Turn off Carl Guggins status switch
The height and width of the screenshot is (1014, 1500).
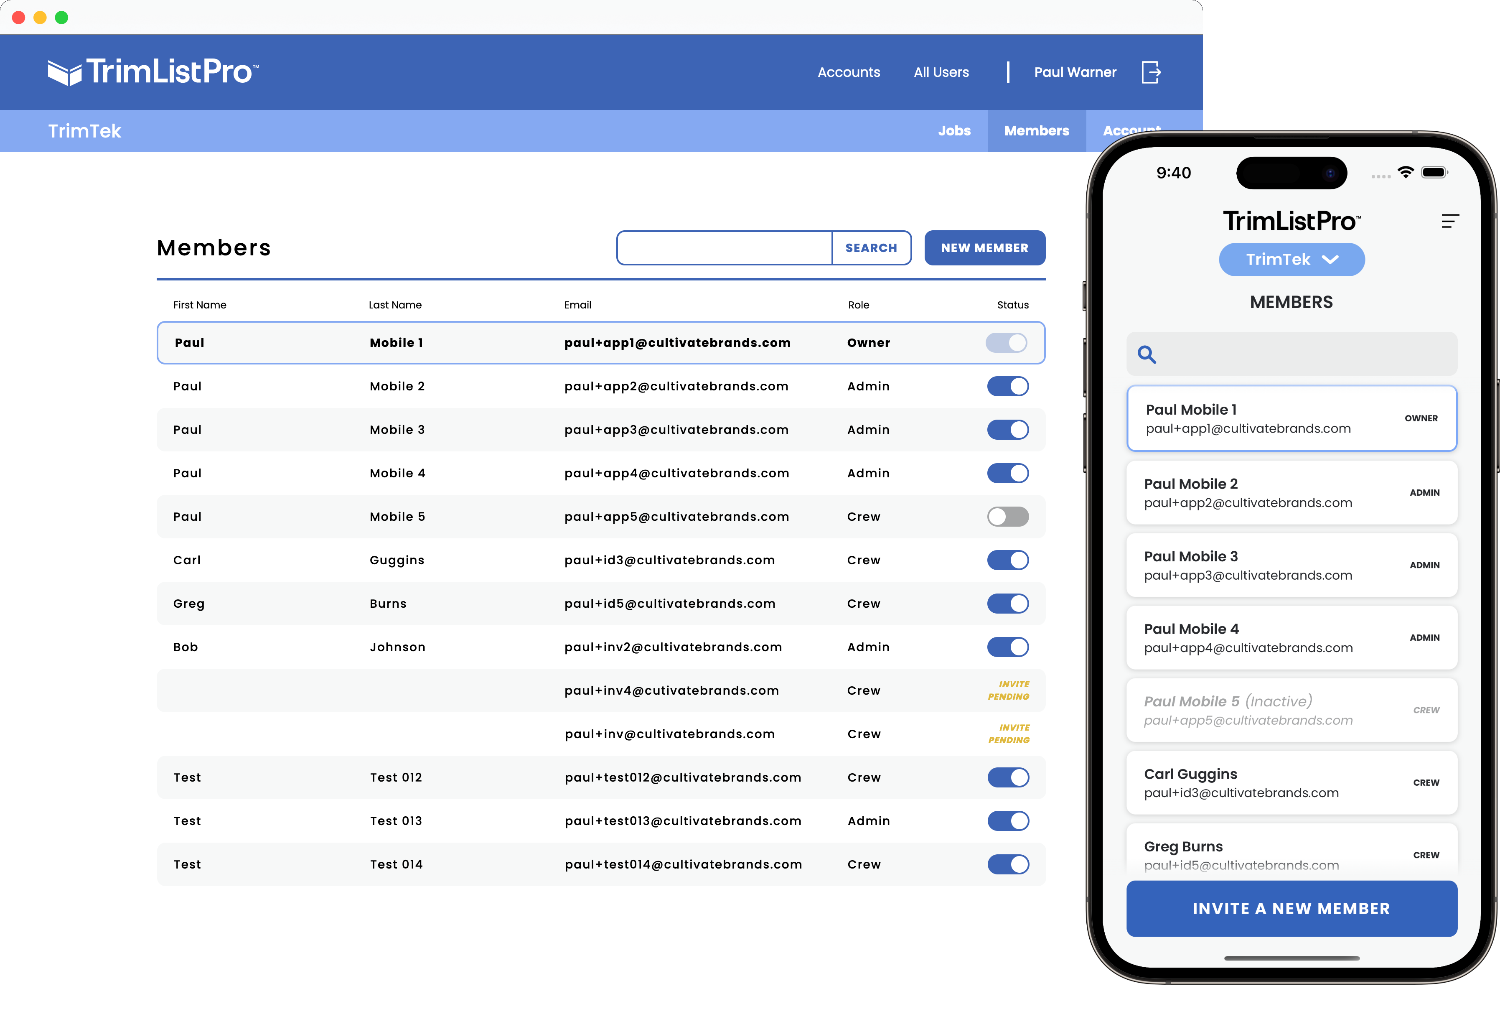tap(1007, 560)
